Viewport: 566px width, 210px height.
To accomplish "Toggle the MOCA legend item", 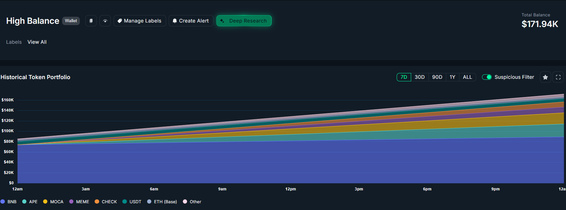I will point(53,202).
